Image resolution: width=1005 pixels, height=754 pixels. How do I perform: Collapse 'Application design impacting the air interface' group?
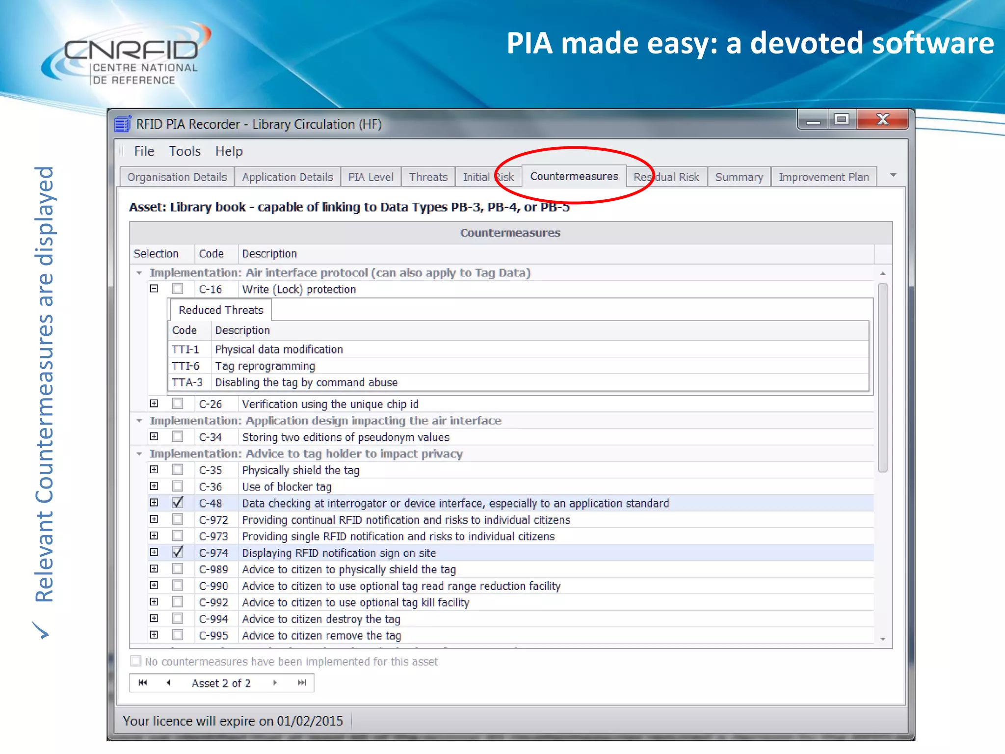(x=139, y=421)
